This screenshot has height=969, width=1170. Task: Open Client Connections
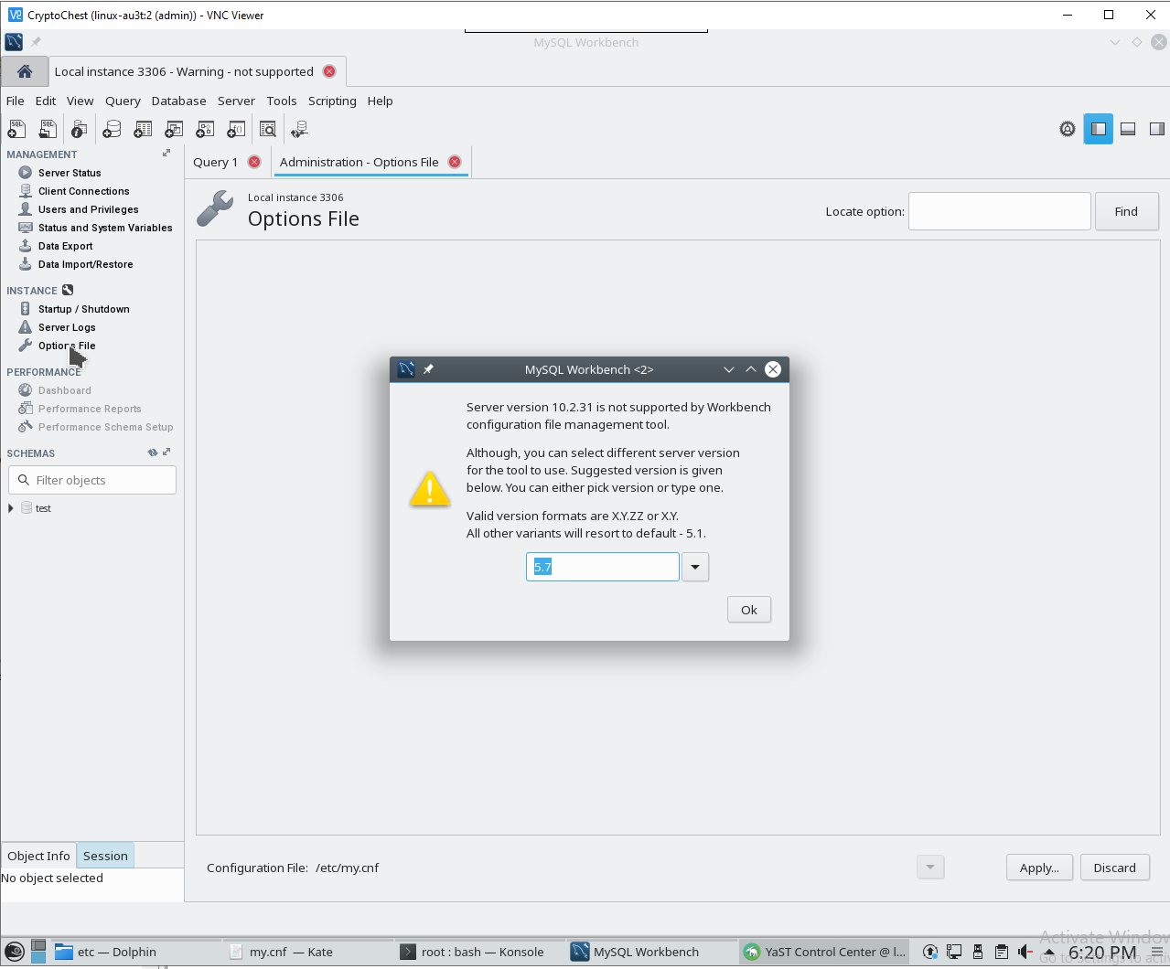coord(83,191)
